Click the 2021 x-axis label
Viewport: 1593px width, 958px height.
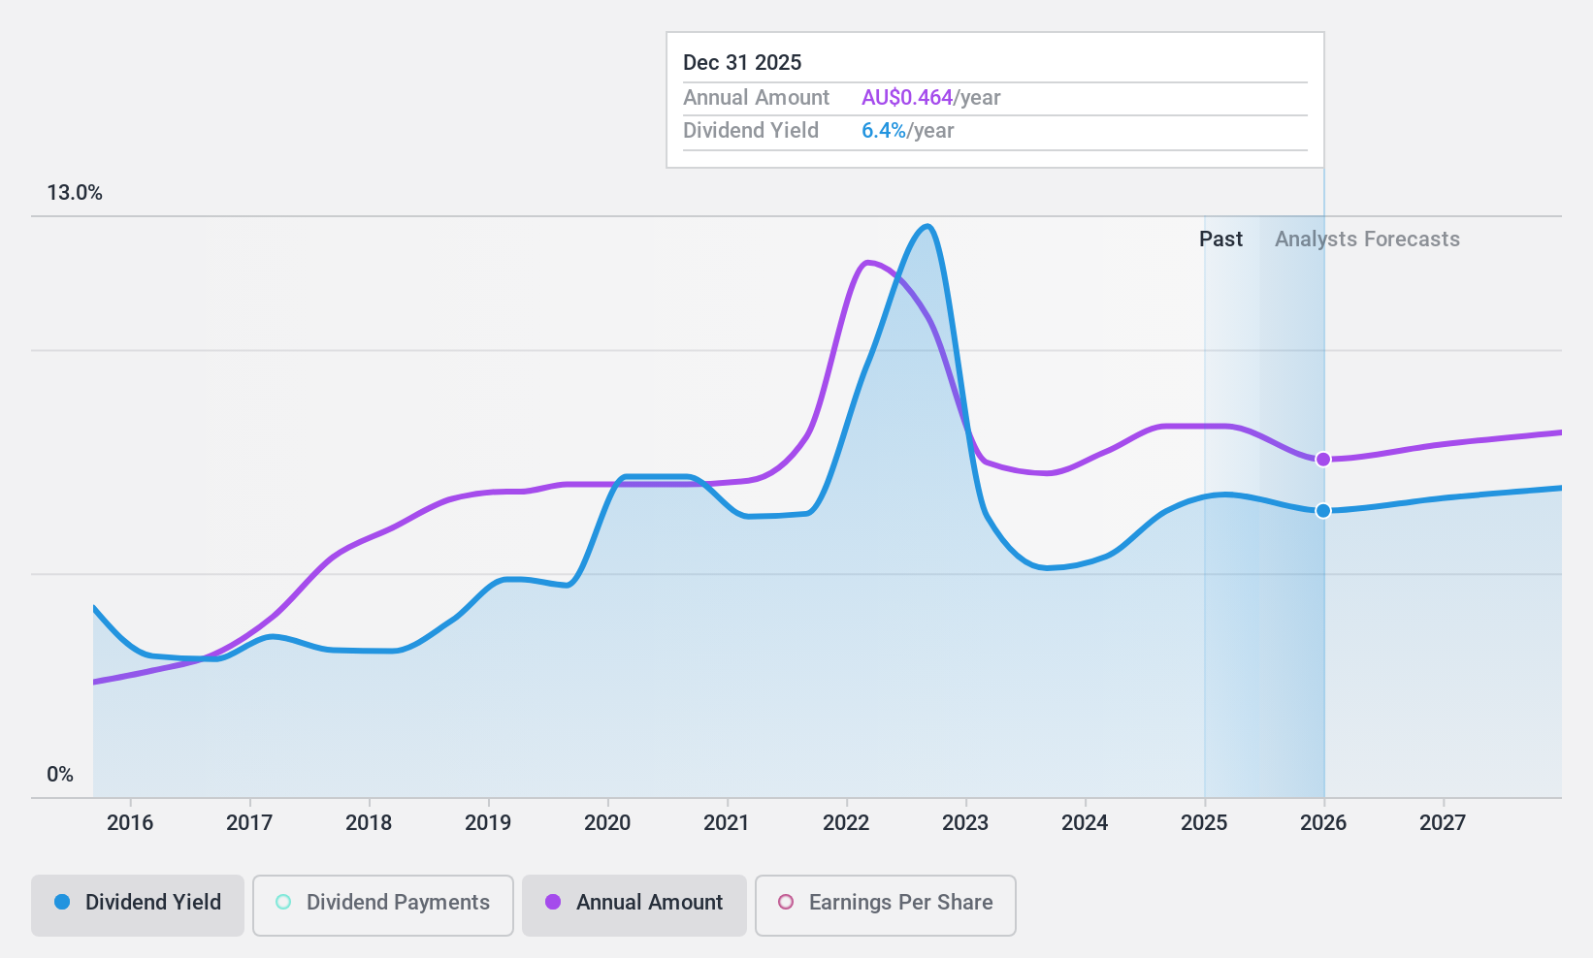pyautogui.click(x=727, y=823)
